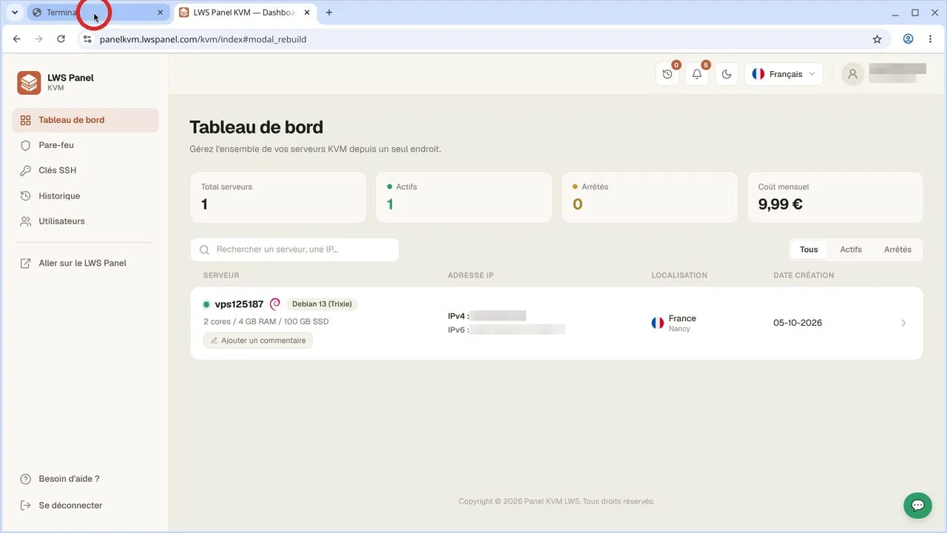Click the Se déconnecter exit icon
This screenshot has height=533, width=947.
coord(25,506)
